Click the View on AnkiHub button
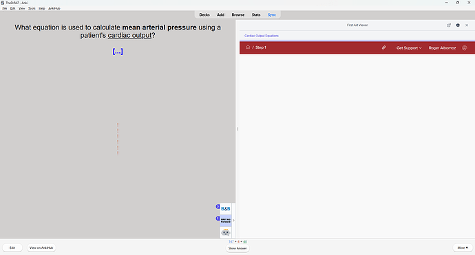Screen dimensions: 475x255 pyautogui.click(x=41, y=247)
